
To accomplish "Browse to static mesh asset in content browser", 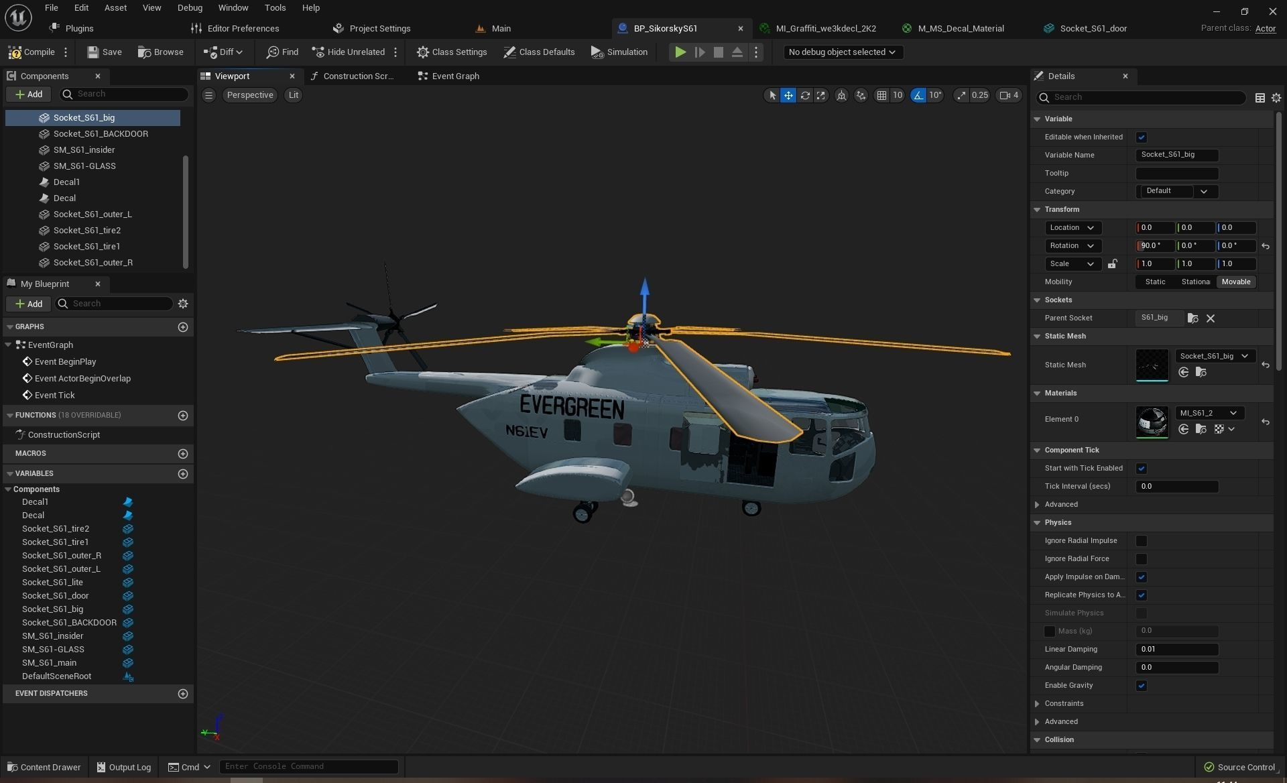I will [x=1201, y=373].
